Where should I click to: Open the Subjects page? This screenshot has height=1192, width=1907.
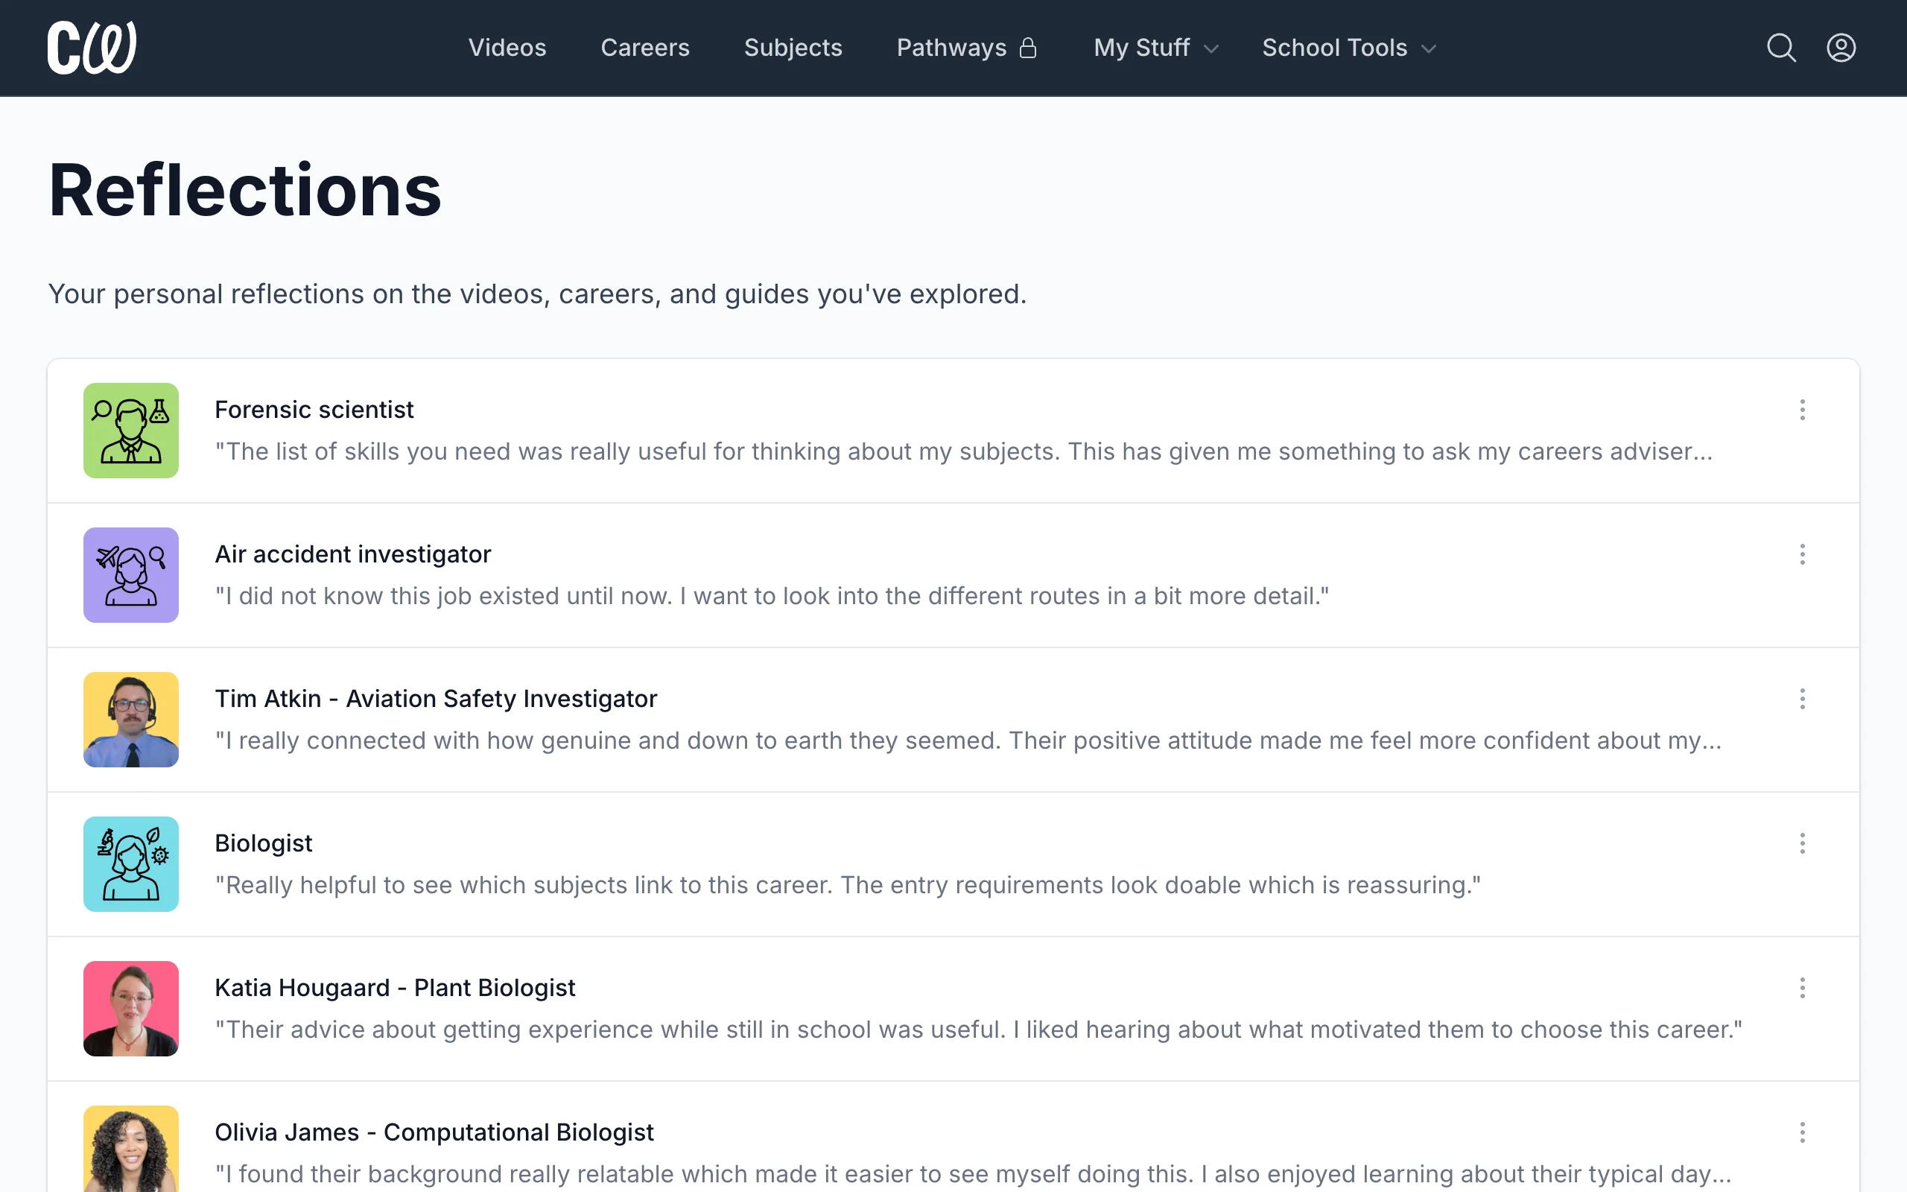(793, 47)
